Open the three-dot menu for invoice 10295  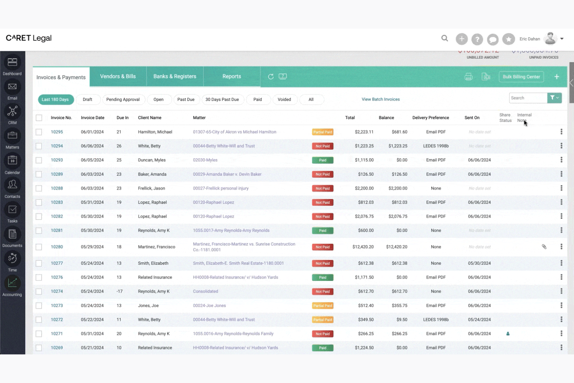[x=561, y=132]
